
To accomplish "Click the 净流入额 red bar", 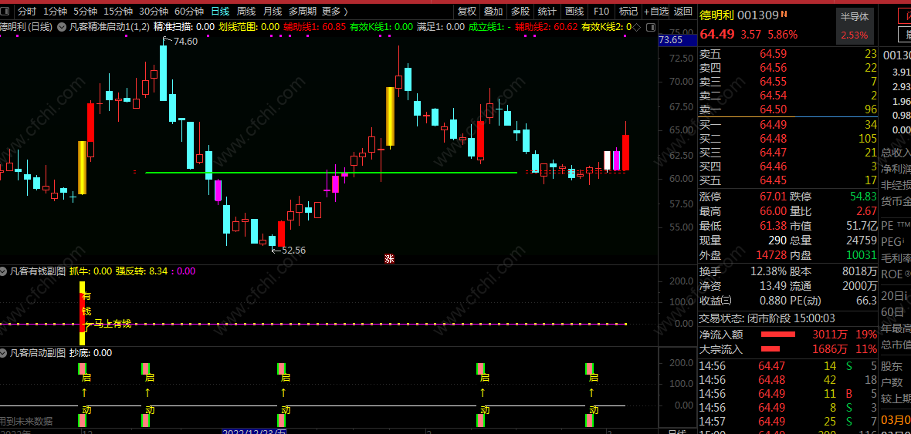I will coord(778,335).
